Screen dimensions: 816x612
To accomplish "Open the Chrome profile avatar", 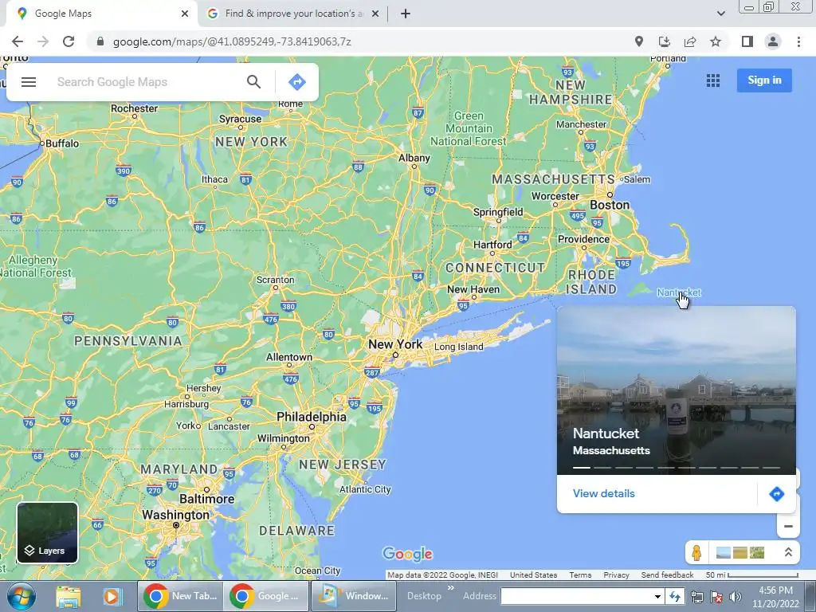I will pyautogui.click(x=773, y=41).
